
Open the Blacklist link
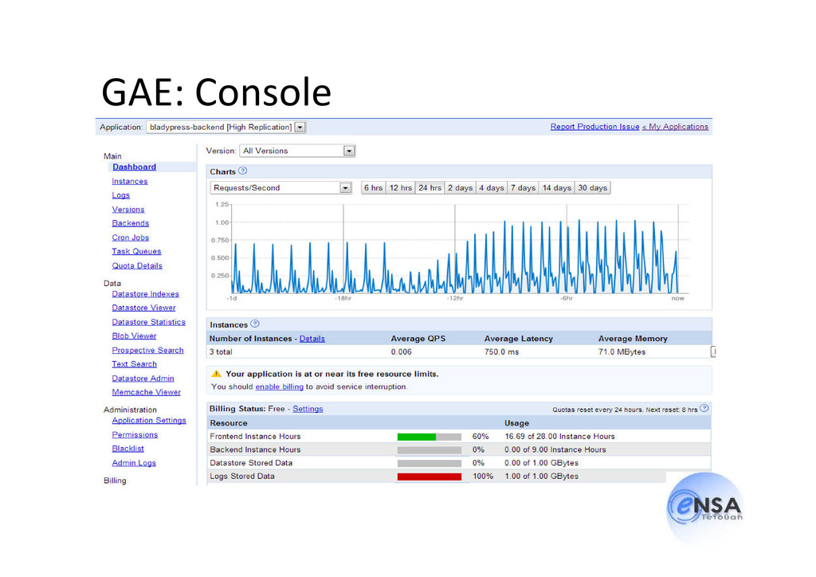[127, 449]
